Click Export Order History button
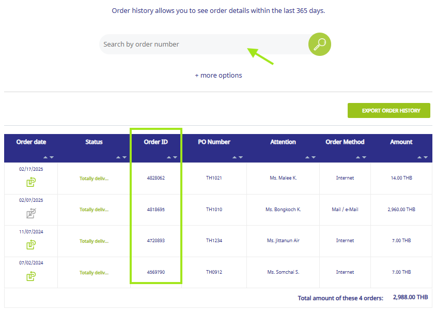This screenshot has width=436, height=311. point(388,110)
